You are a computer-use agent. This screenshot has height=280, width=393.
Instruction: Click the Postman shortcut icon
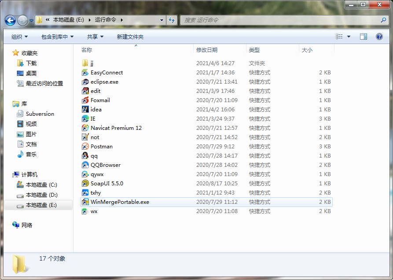(x=85, y=147)
